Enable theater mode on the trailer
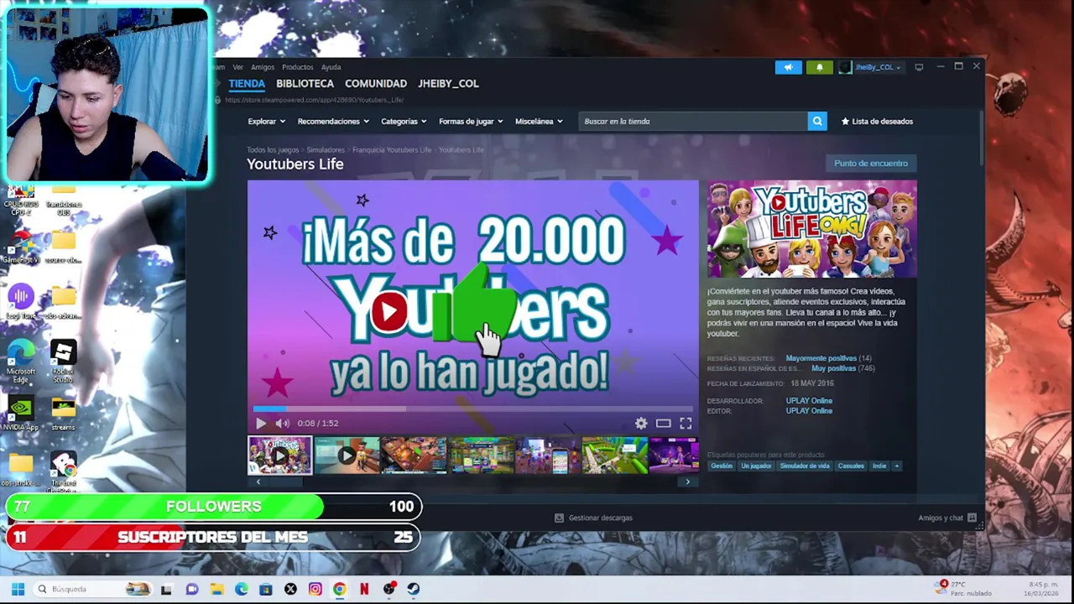Viewport: 1074px width, 604px height. coord(663,424)
